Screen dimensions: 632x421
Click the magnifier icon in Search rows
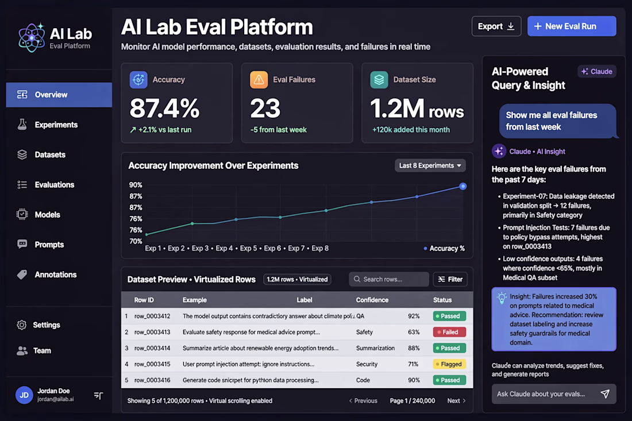[357, 279]
